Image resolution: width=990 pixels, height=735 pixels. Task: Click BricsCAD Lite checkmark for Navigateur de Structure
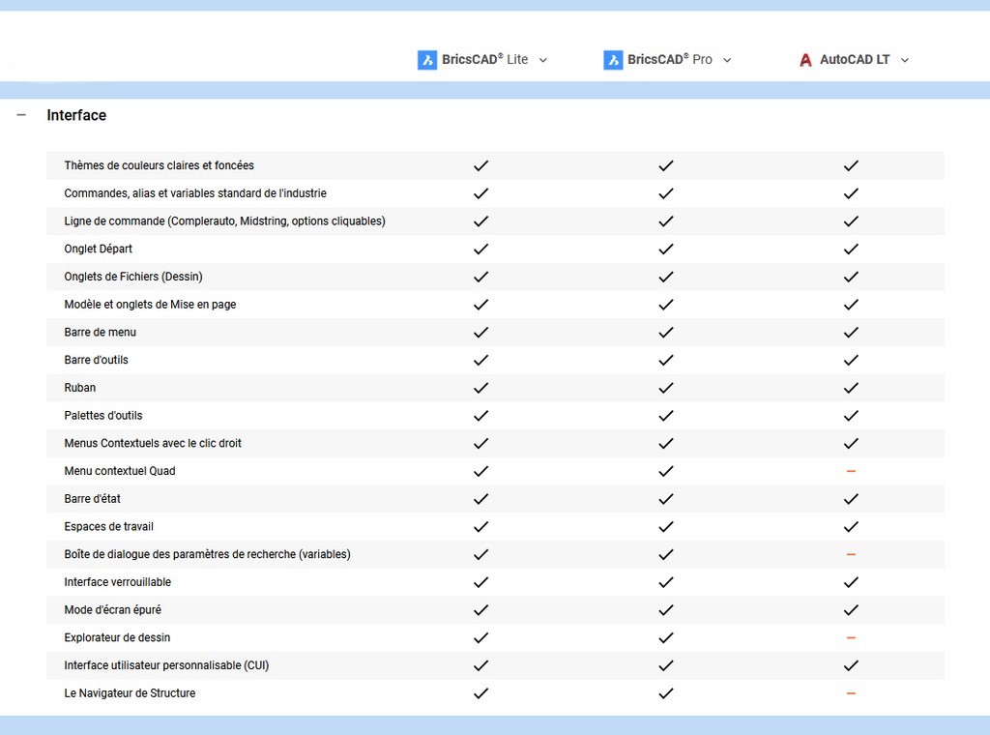point(481,693)
